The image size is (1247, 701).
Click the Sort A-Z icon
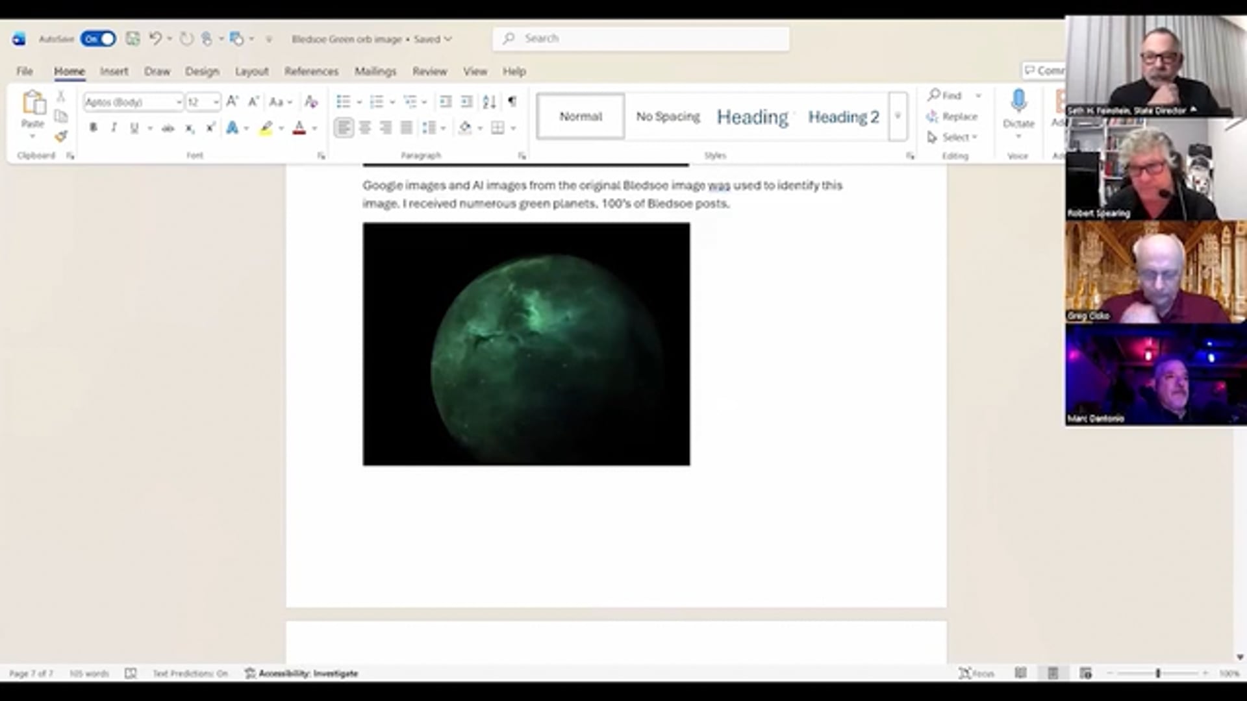pos(490,101)
